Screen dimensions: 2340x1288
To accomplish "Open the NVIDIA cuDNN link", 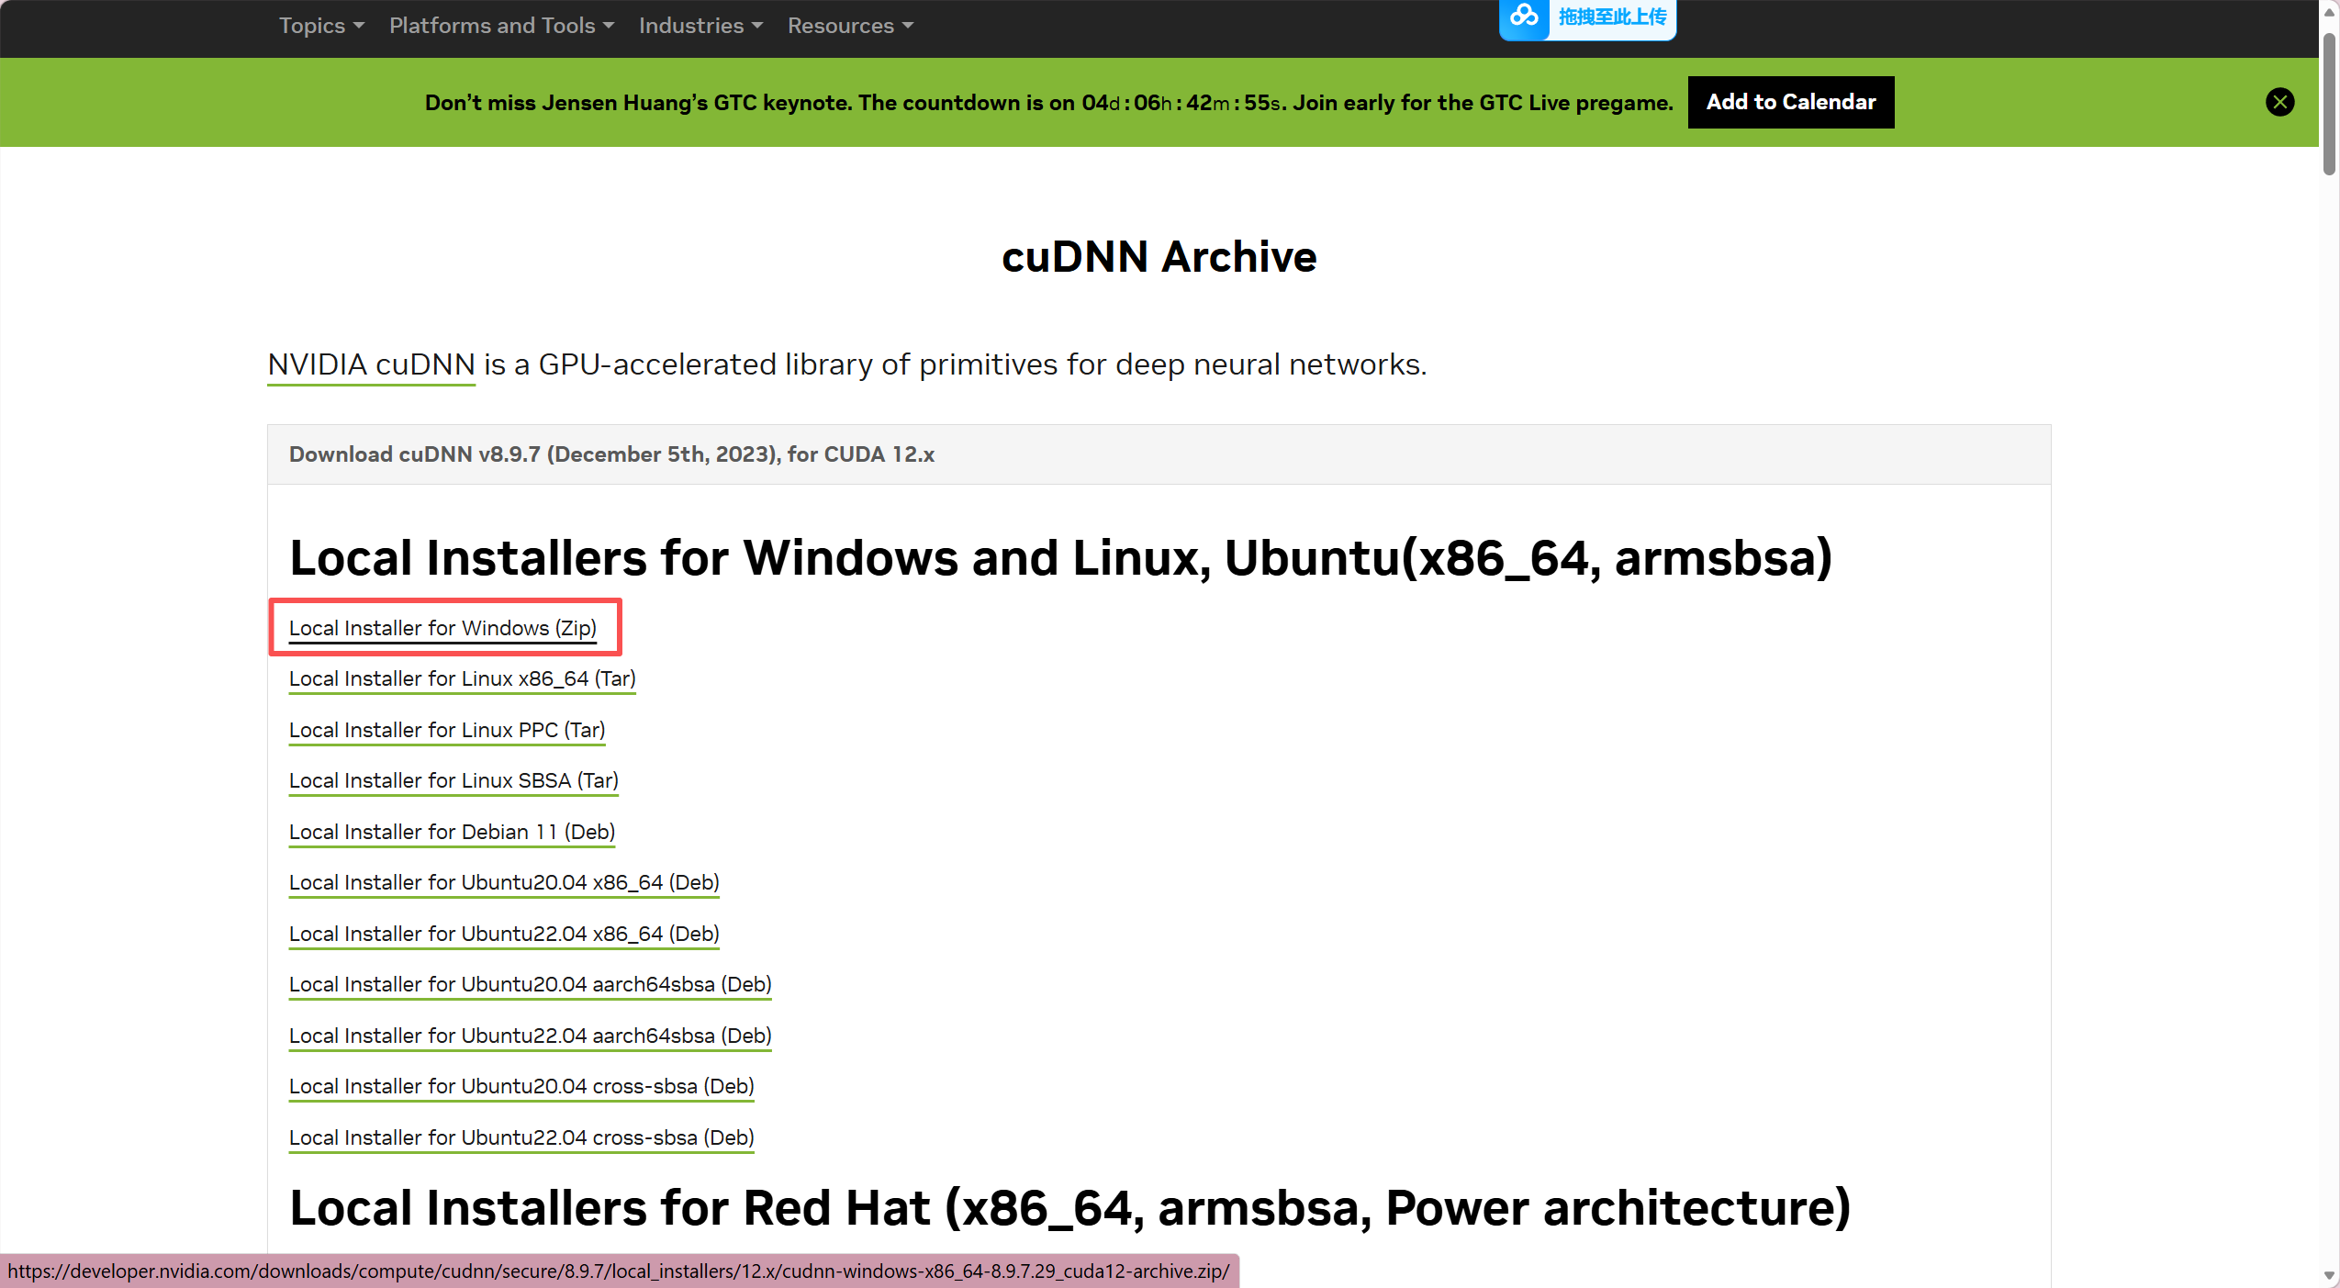I will click(x=371, y=364).
